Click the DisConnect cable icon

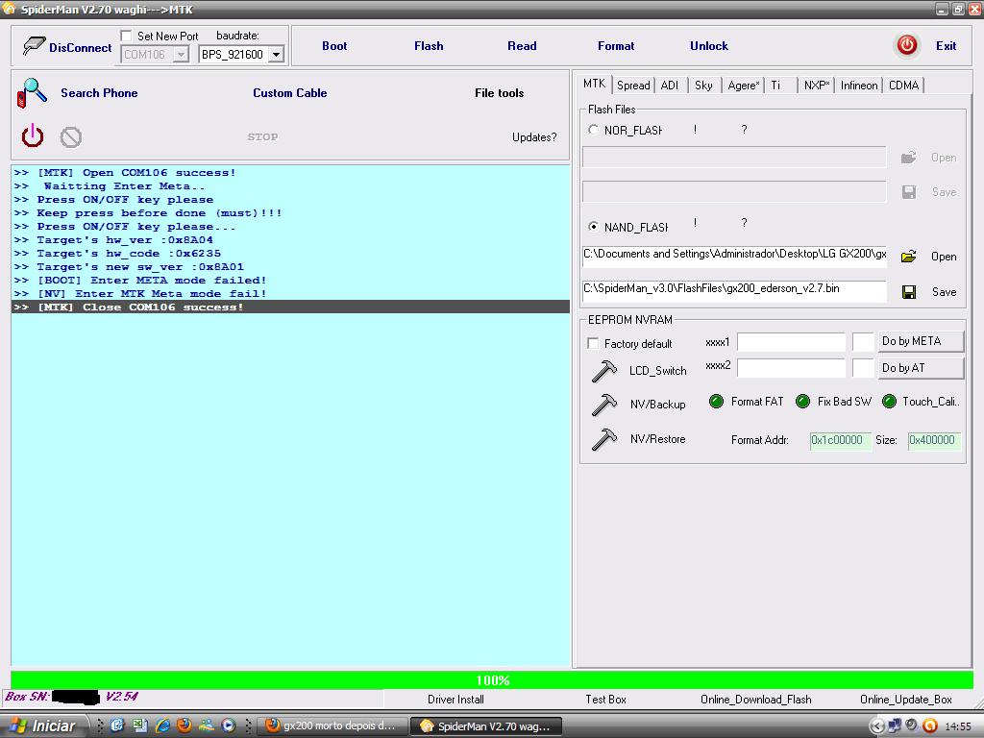[34, 46]
